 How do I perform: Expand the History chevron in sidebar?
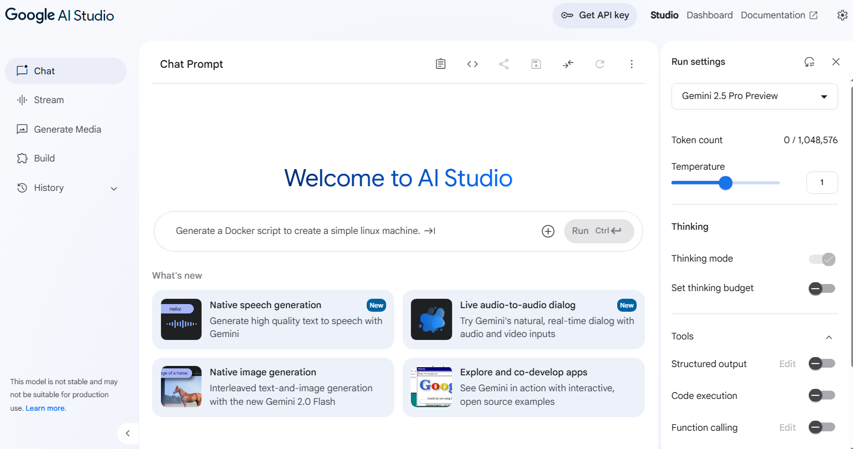tap(114, 189)
